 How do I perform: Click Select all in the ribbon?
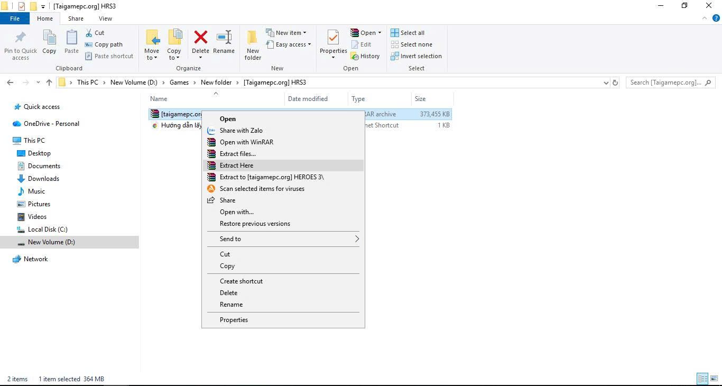point(412,33)
